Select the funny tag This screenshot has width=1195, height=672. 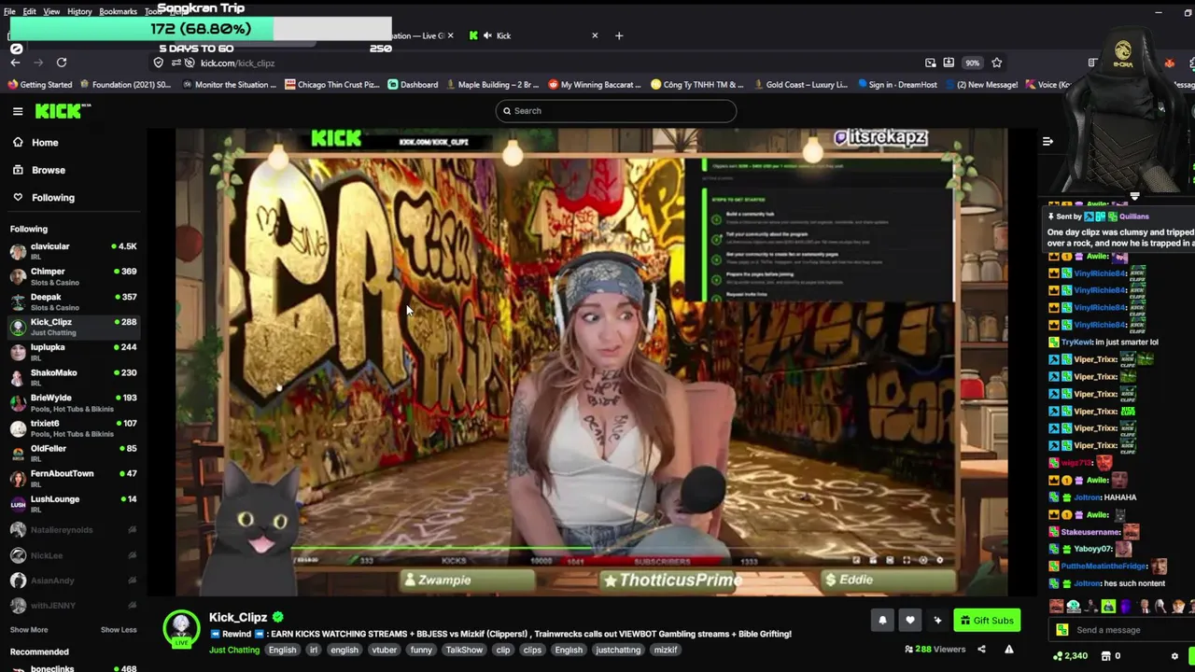[x=421, y=650]
